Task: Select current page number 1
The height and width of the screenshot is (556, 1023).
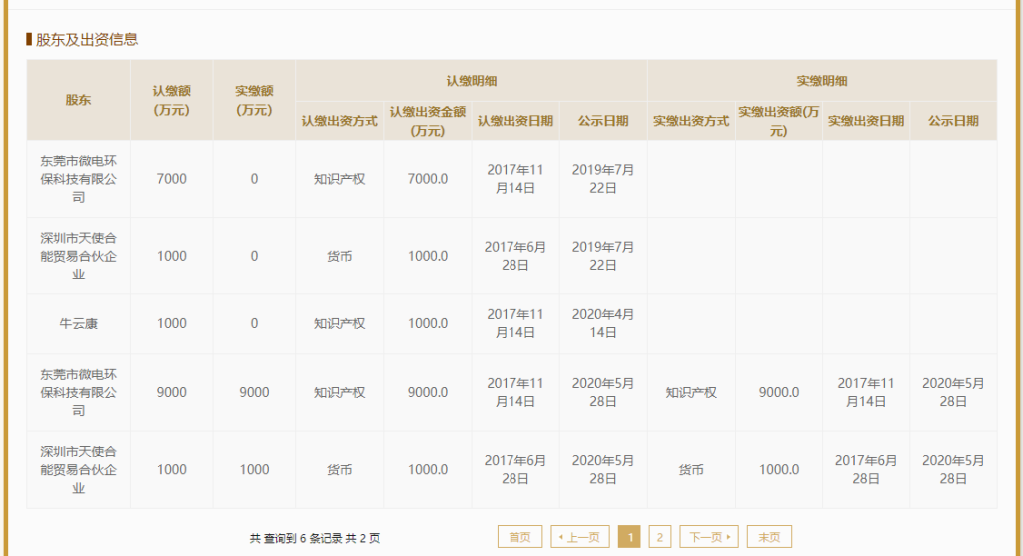Action: coord(629,537)
